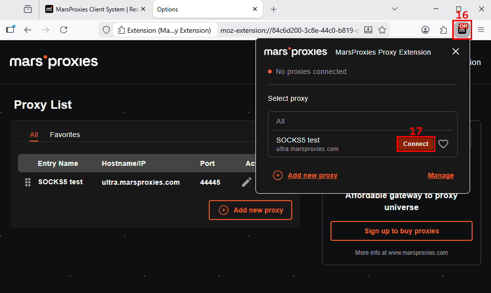The height and width of the screenshot is (293, 491).
Task: Close the Options tab
Action: [x=255, y=9]
